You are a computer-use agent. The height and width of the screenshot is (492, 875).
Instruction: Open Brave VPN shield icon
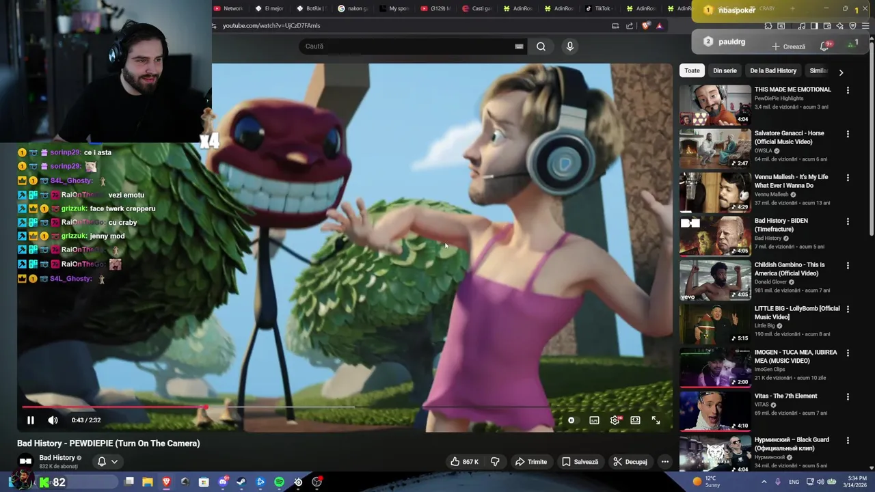click(852, 26)
